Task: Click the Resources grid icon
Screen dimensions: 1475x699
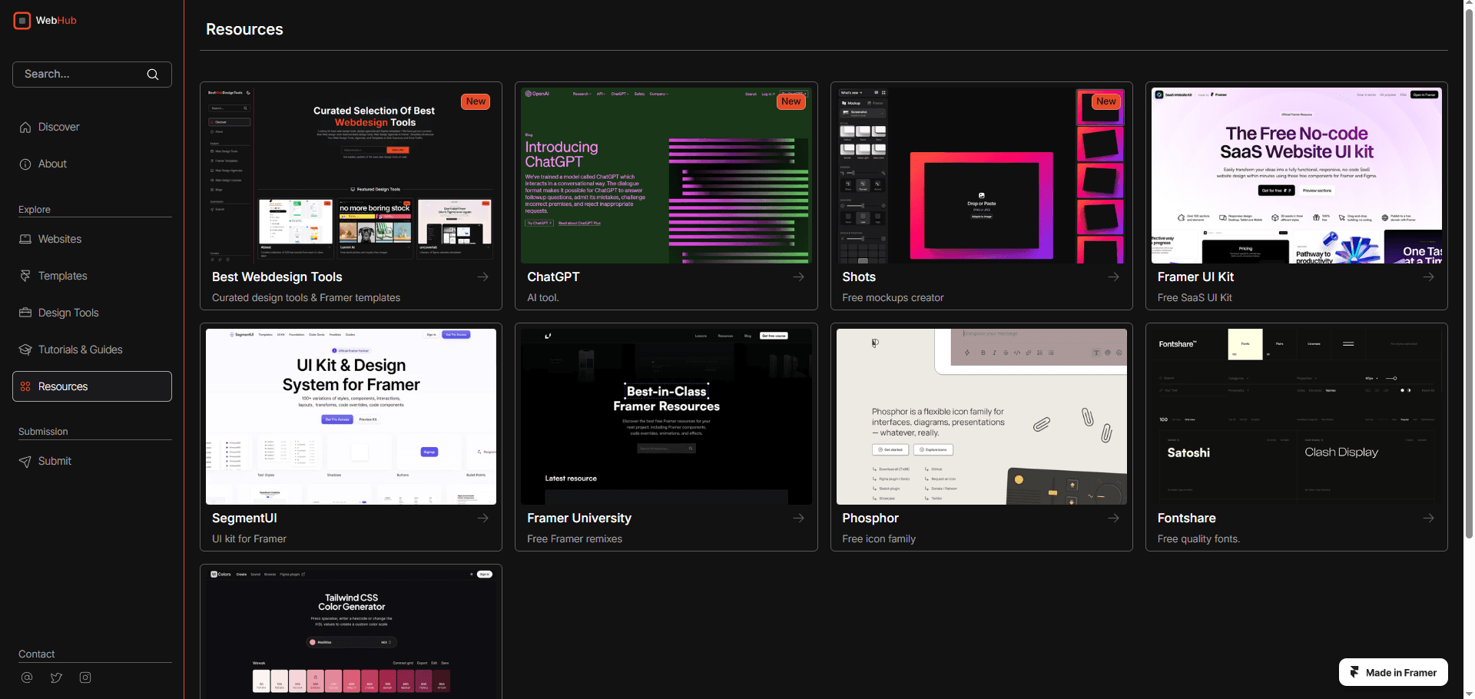Action: (x=25, y=386)
